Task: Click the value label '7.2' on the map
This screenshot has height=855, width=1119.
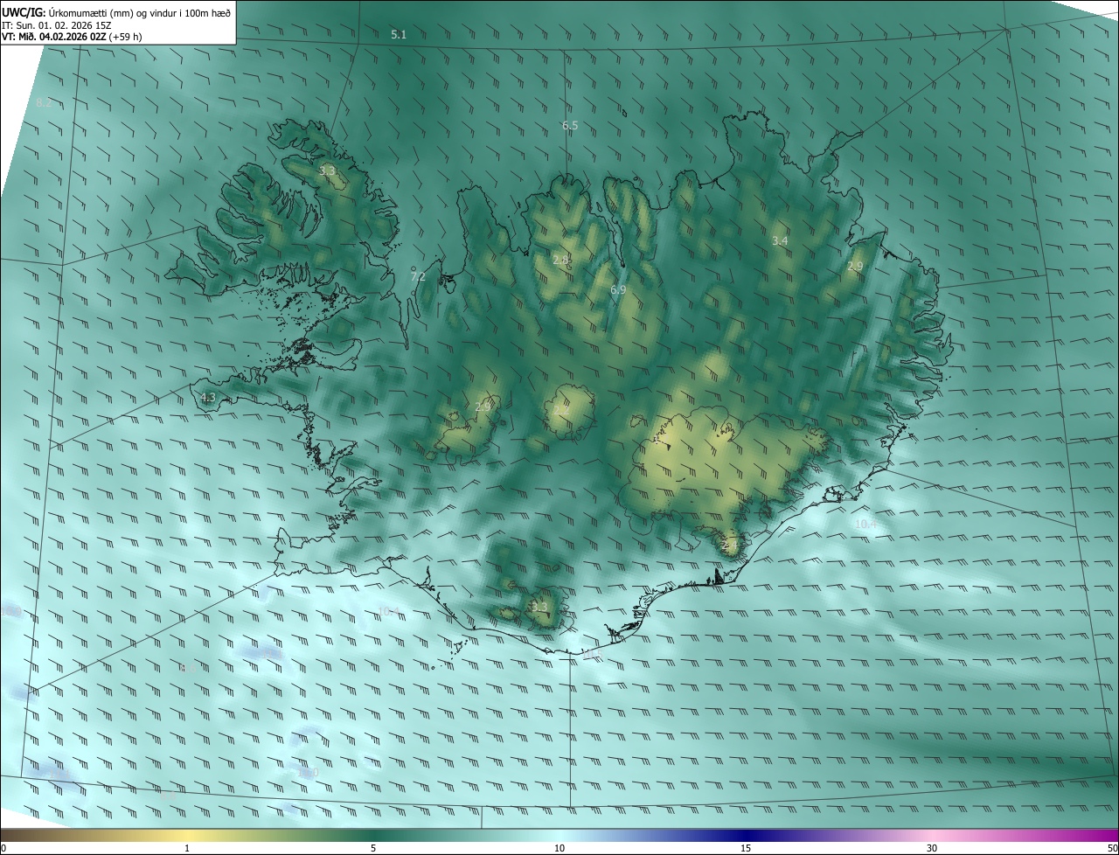Action: (418, 276)
